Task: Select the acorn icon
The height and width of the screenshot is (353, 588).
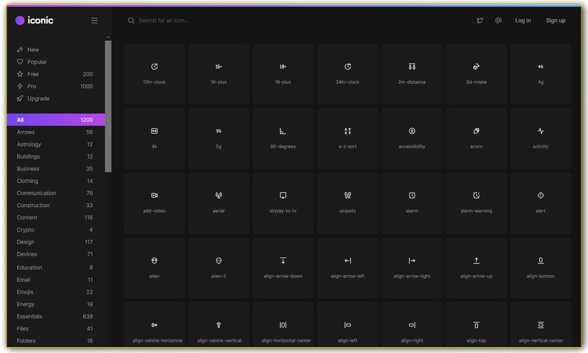Action: (x=476, y=138)
